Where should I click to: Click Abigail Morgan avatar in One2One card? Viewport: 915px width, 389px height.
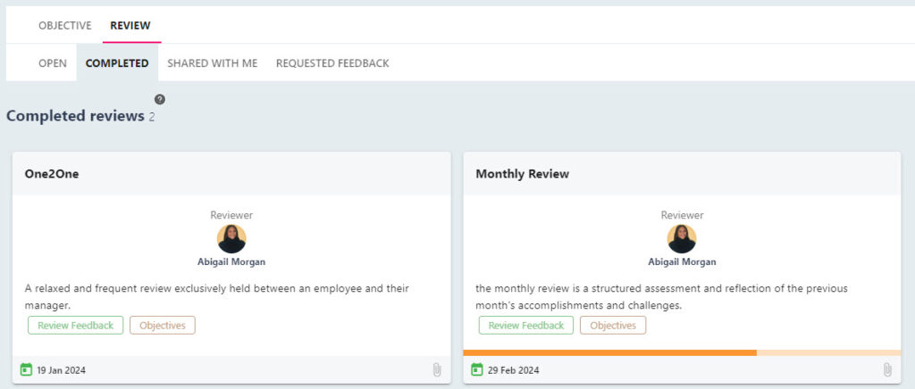point(231,239)
